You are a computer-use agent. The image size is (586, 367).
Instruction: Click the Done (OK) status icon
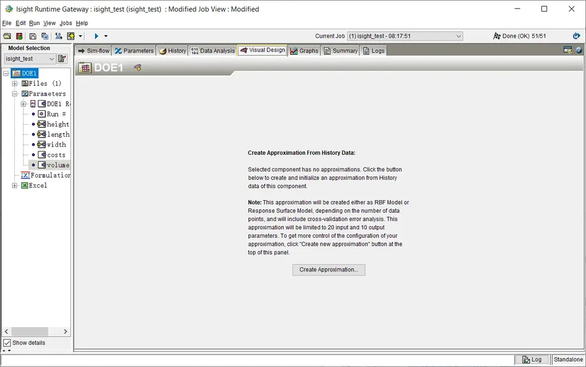pyautogui.click(x=497, y=36)
